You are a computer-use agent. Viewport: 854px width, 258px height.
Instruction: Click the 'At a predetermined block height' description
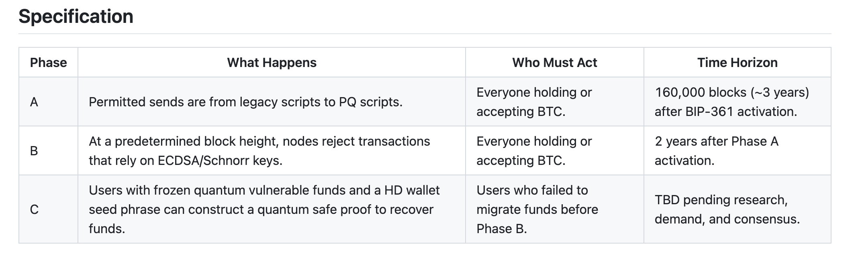(259, 141)
